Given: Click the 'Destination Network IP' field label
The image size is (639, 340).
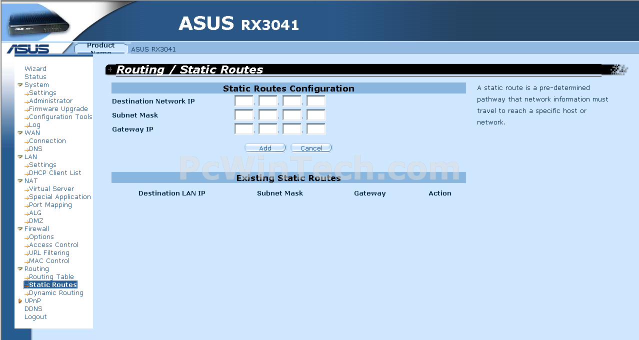Looking at the screenshot, I should 153,101.
